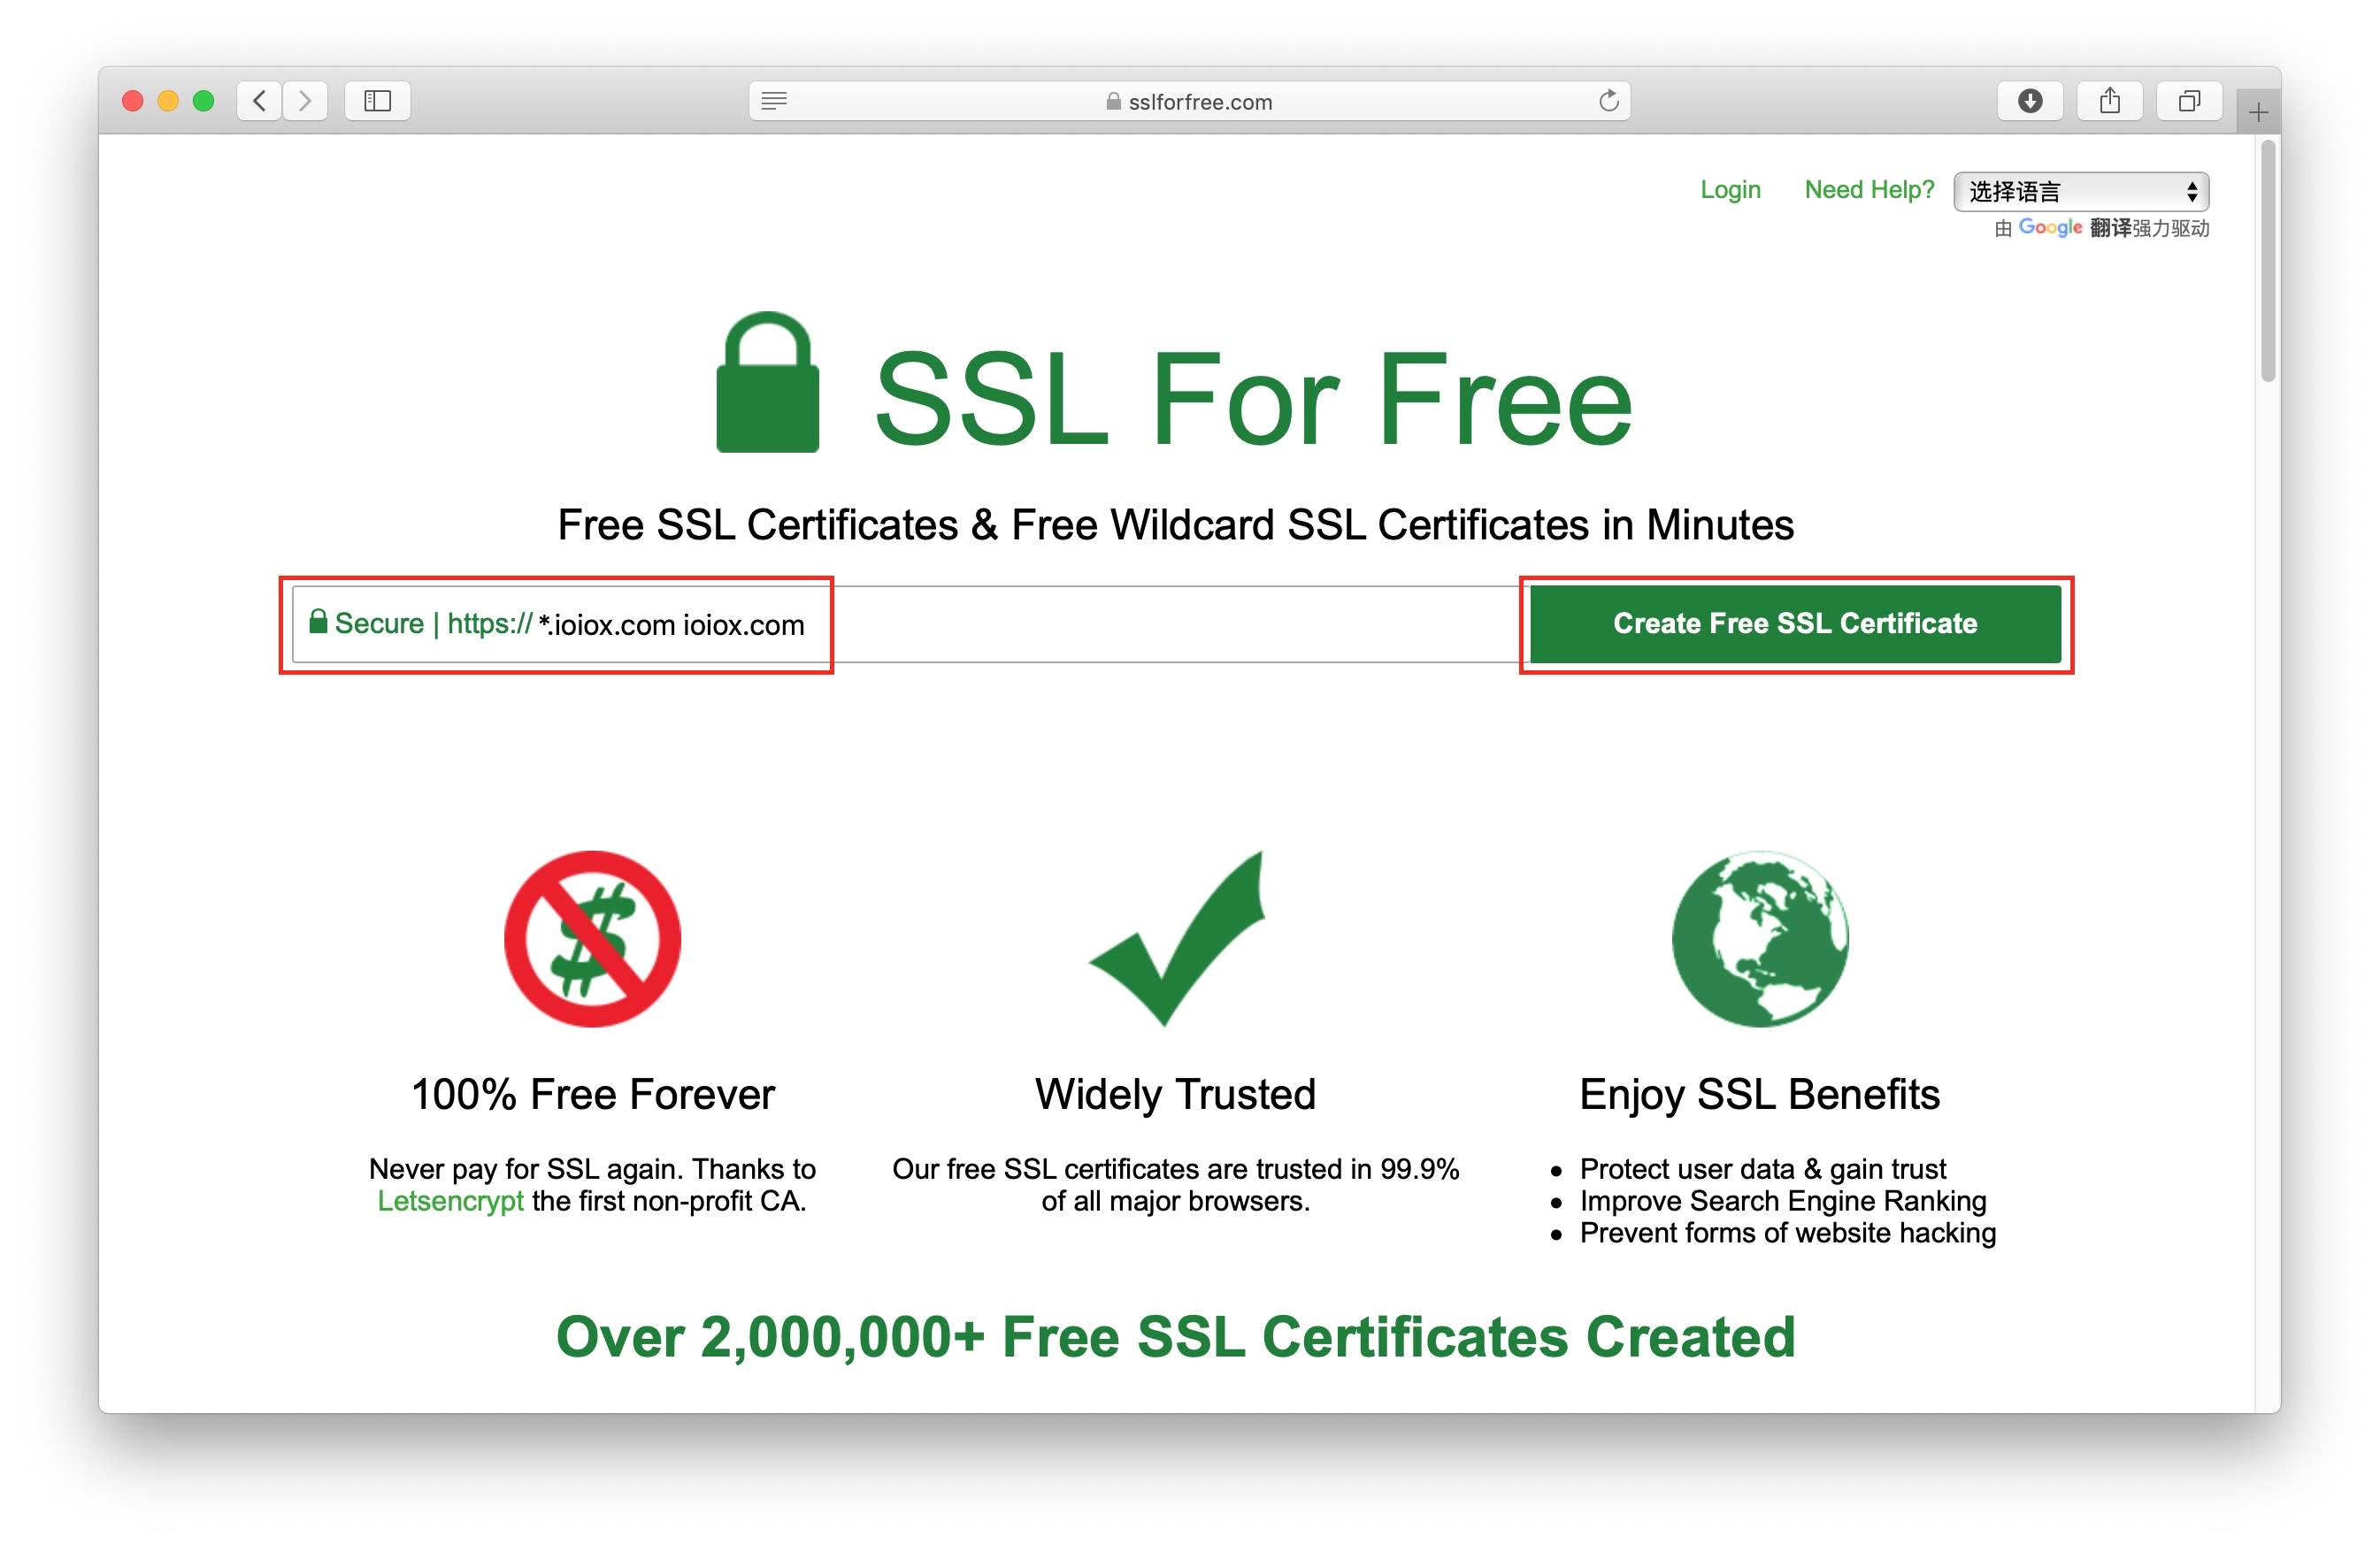The height and width of the screenshot is (1544, 2380).
Task: Open the language selection dropdown
Action: pos(2081,192)
